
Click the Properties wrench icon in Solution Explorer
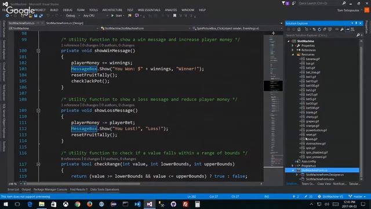click(x=342, y=30)
